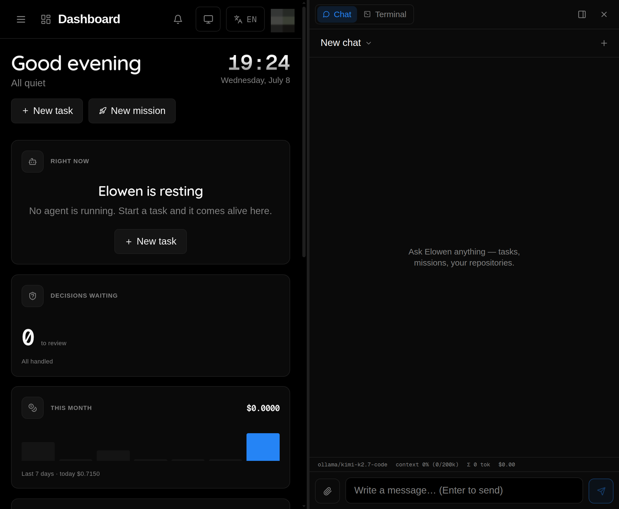The width and height of the screenshot is (619, 509).
Task: Click the ollama/kimi-k2.7-code model label
Action: [352, 465]
